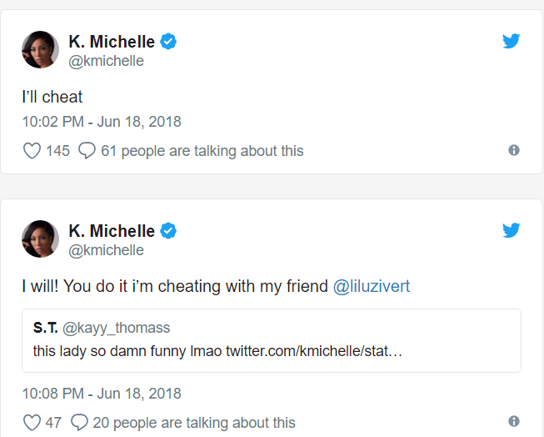Open quoted tweet from @kayy_thomass
The height and width of the screenshot is (437, 544).
coord(272,340)
